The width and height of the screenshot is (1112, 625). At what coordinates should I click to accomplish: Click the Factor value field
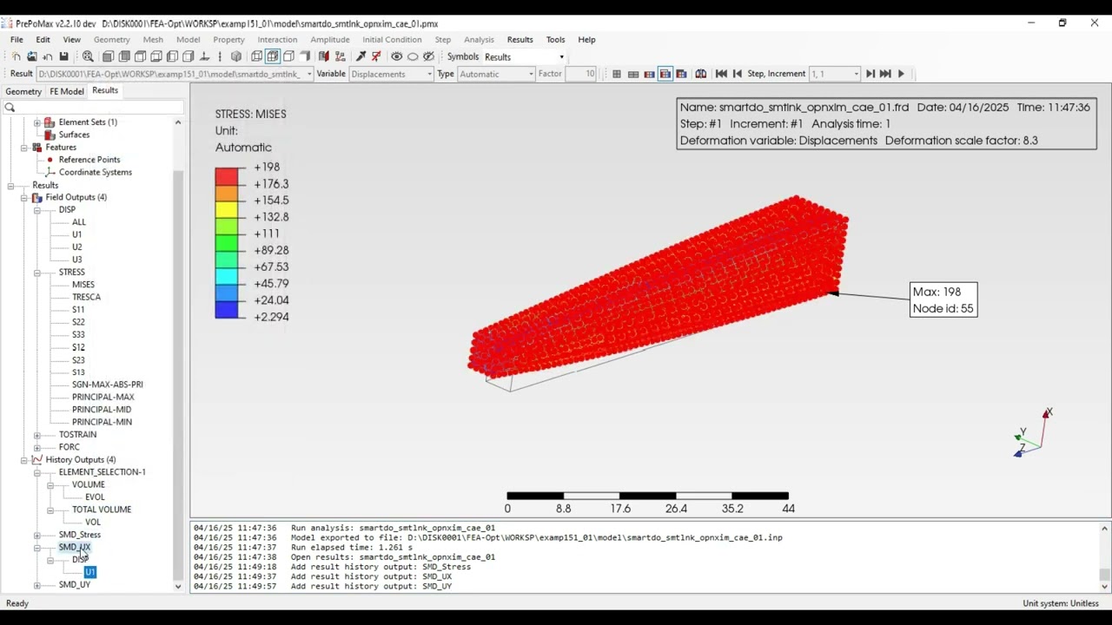tap(580, 74)
